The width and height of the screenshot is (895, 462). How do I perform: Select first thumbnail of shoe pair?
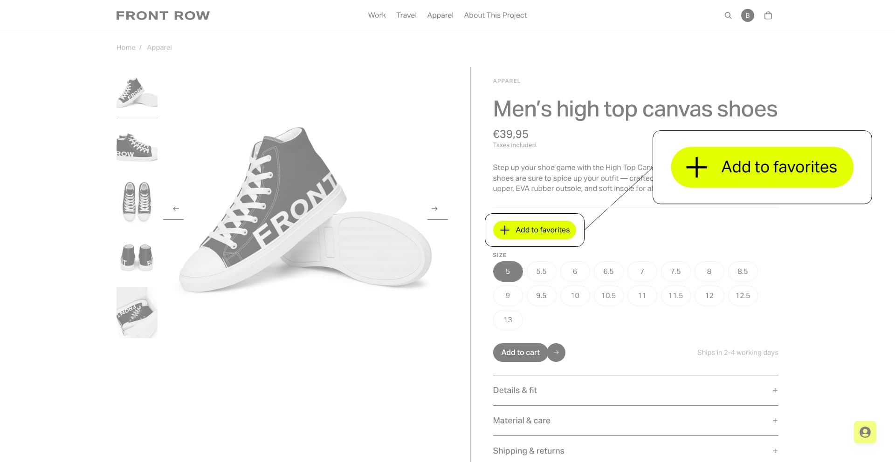(x=137, y=93)
